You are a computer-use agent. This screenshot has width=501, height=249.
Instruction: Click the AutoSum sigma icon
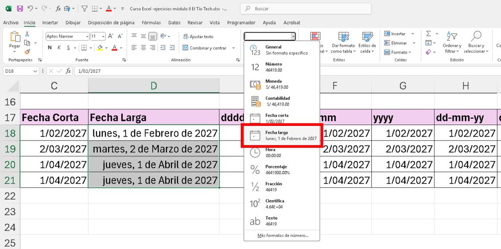click(x=429, y=34)
